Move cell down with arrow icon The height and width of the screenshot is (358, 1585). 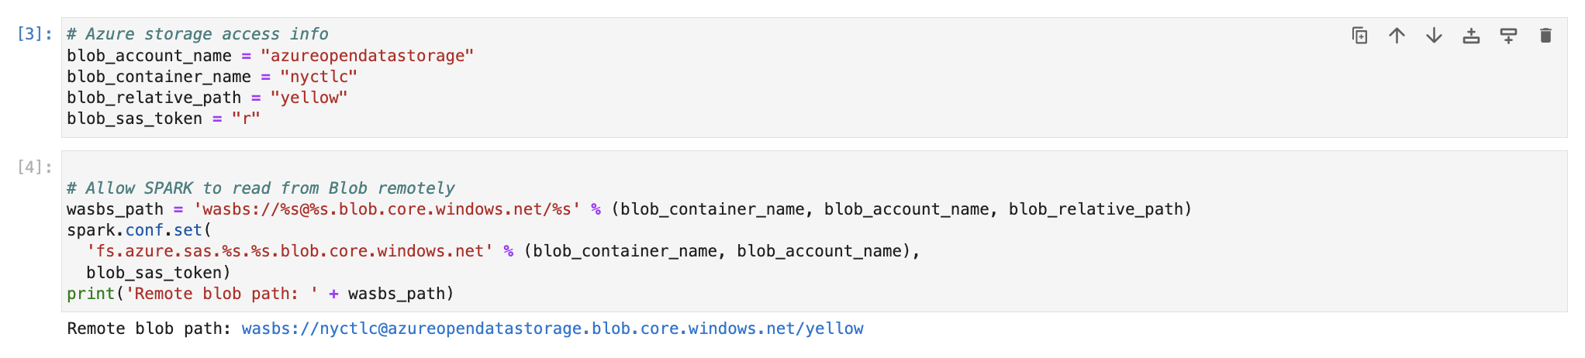pyautogui.click(x=1434, y=36)
